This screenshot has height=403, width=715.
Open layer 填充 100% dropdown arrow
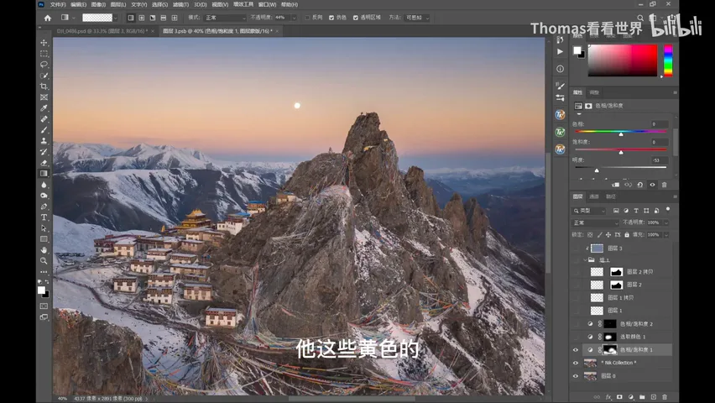click(665, 234)
